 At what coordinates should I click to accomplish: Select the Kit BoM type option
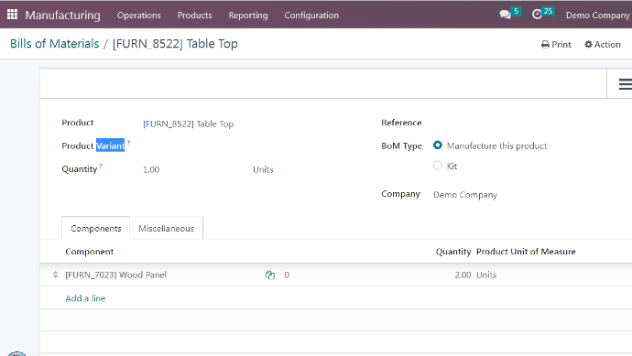[437, 166]
